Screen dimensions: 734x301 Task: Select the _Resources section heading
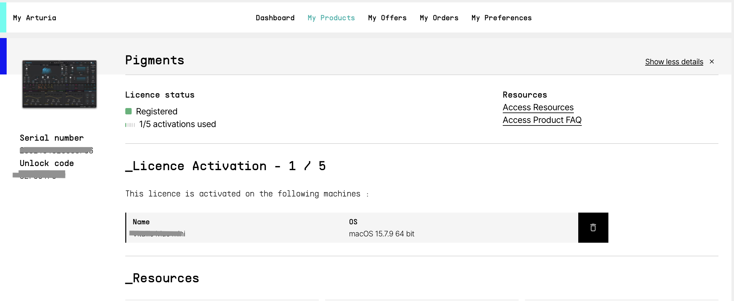[x=162, y=278]
